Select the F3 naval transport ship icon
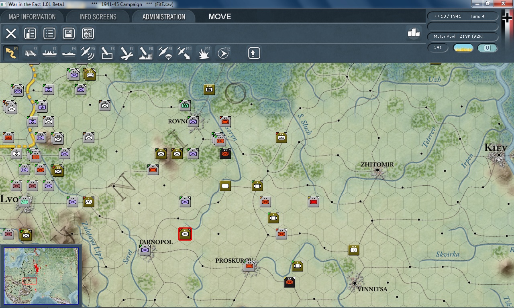This screenshot has height=308, width=514. pyautogui.click(x=50, y=53)
